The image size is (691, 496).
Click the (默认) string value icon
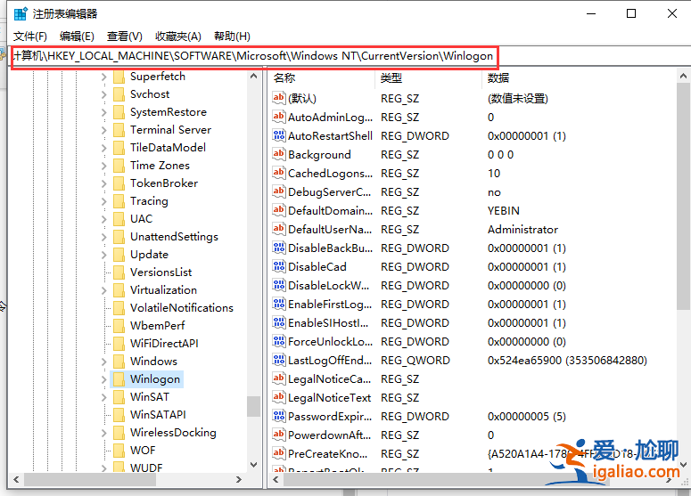(278, 98)
